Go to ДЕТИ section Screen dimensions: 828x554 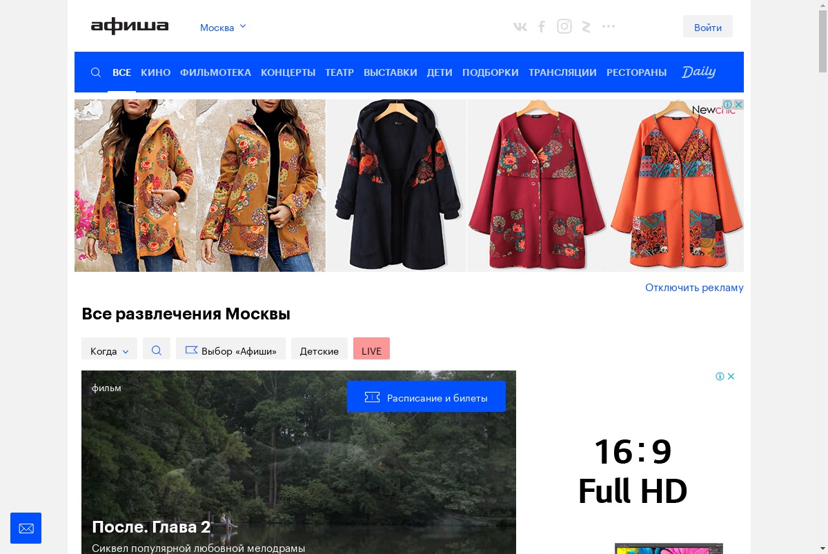(x=440, y=72)
